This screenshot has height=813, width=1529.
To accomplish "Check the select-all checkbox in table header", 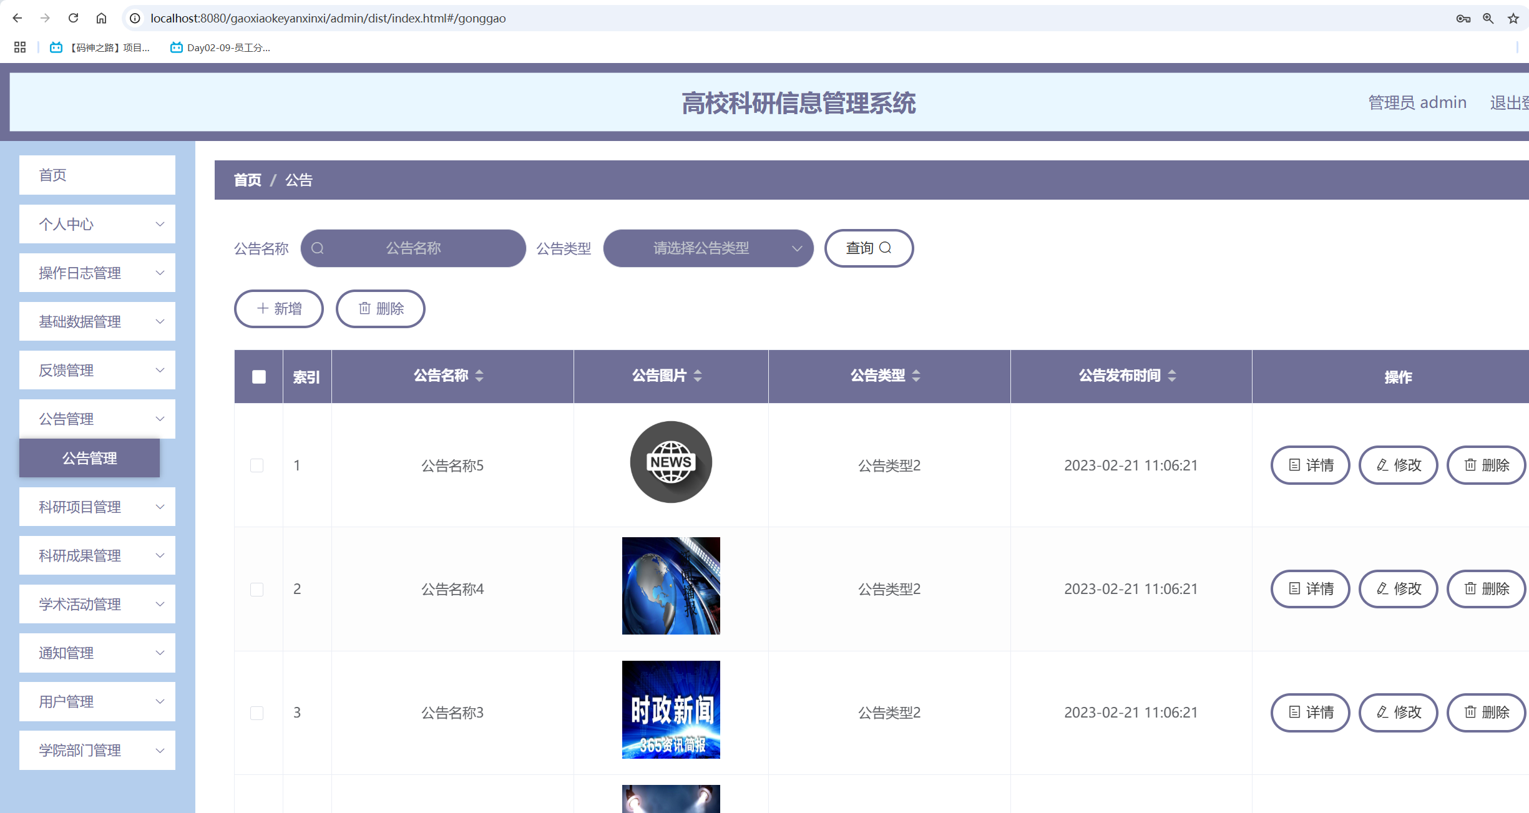I will coord(258,376).
